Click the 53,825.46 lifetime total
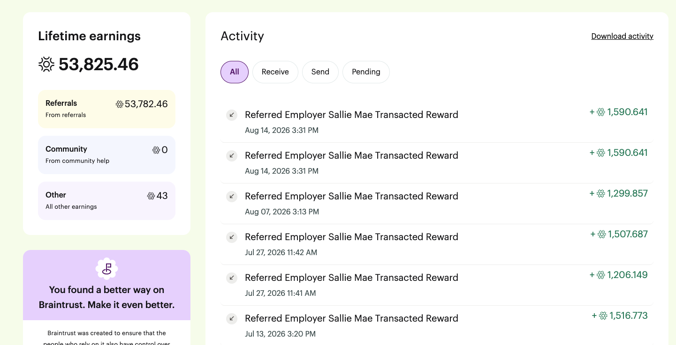This screenshot has height=345, width=676. point(99,64)
